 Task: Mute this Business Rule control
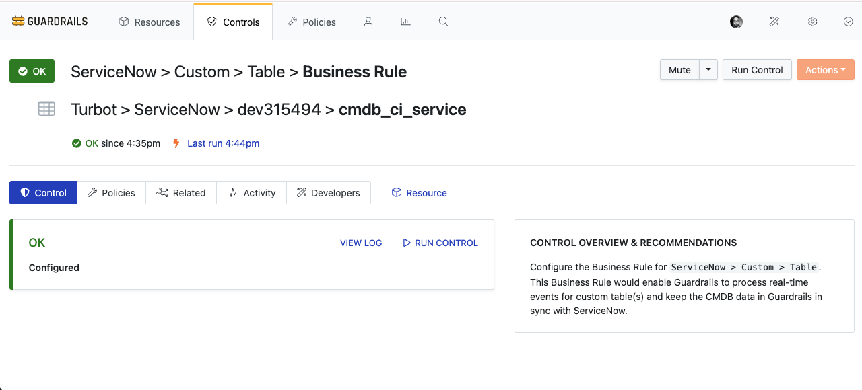679,69
